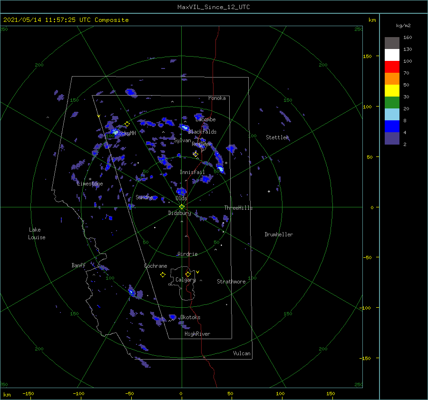Click the yellow V marker northwest of RockyMH
This screenshot has width=428, height=400.
pos(98,116)
